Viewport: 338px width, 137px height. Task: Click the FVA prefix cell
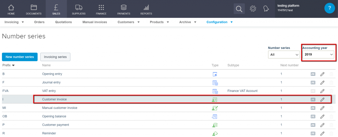pos(5,91)
